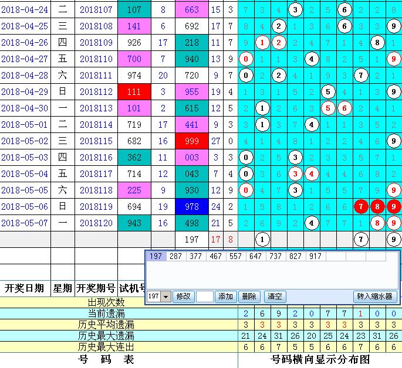Viewport: 402px width, 368px height.
Task: Click the 历史最大遗漏 row label
Action: tap(106, 336)
